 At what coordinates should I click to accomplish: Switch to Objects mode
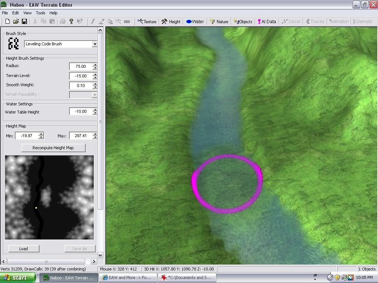(x=243, y=22)
